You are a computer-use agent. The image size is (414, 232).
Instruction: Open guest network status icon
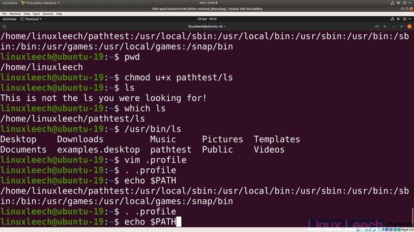point(393,19)
